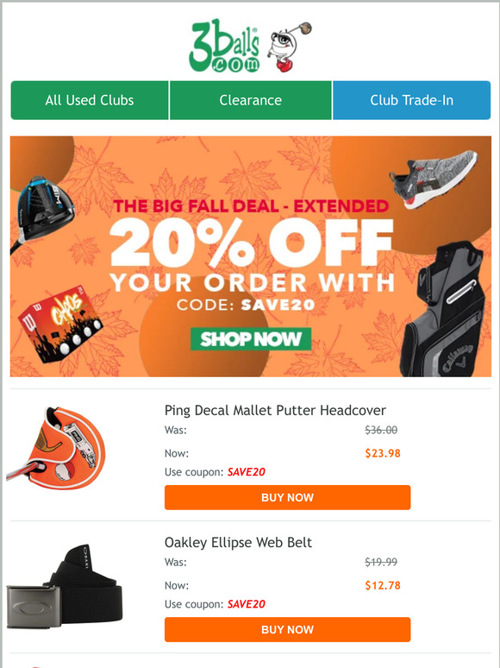Buy the Ping putter headcover now
Image resolution: width=500 pixels, height=668 pixels.
288,498
